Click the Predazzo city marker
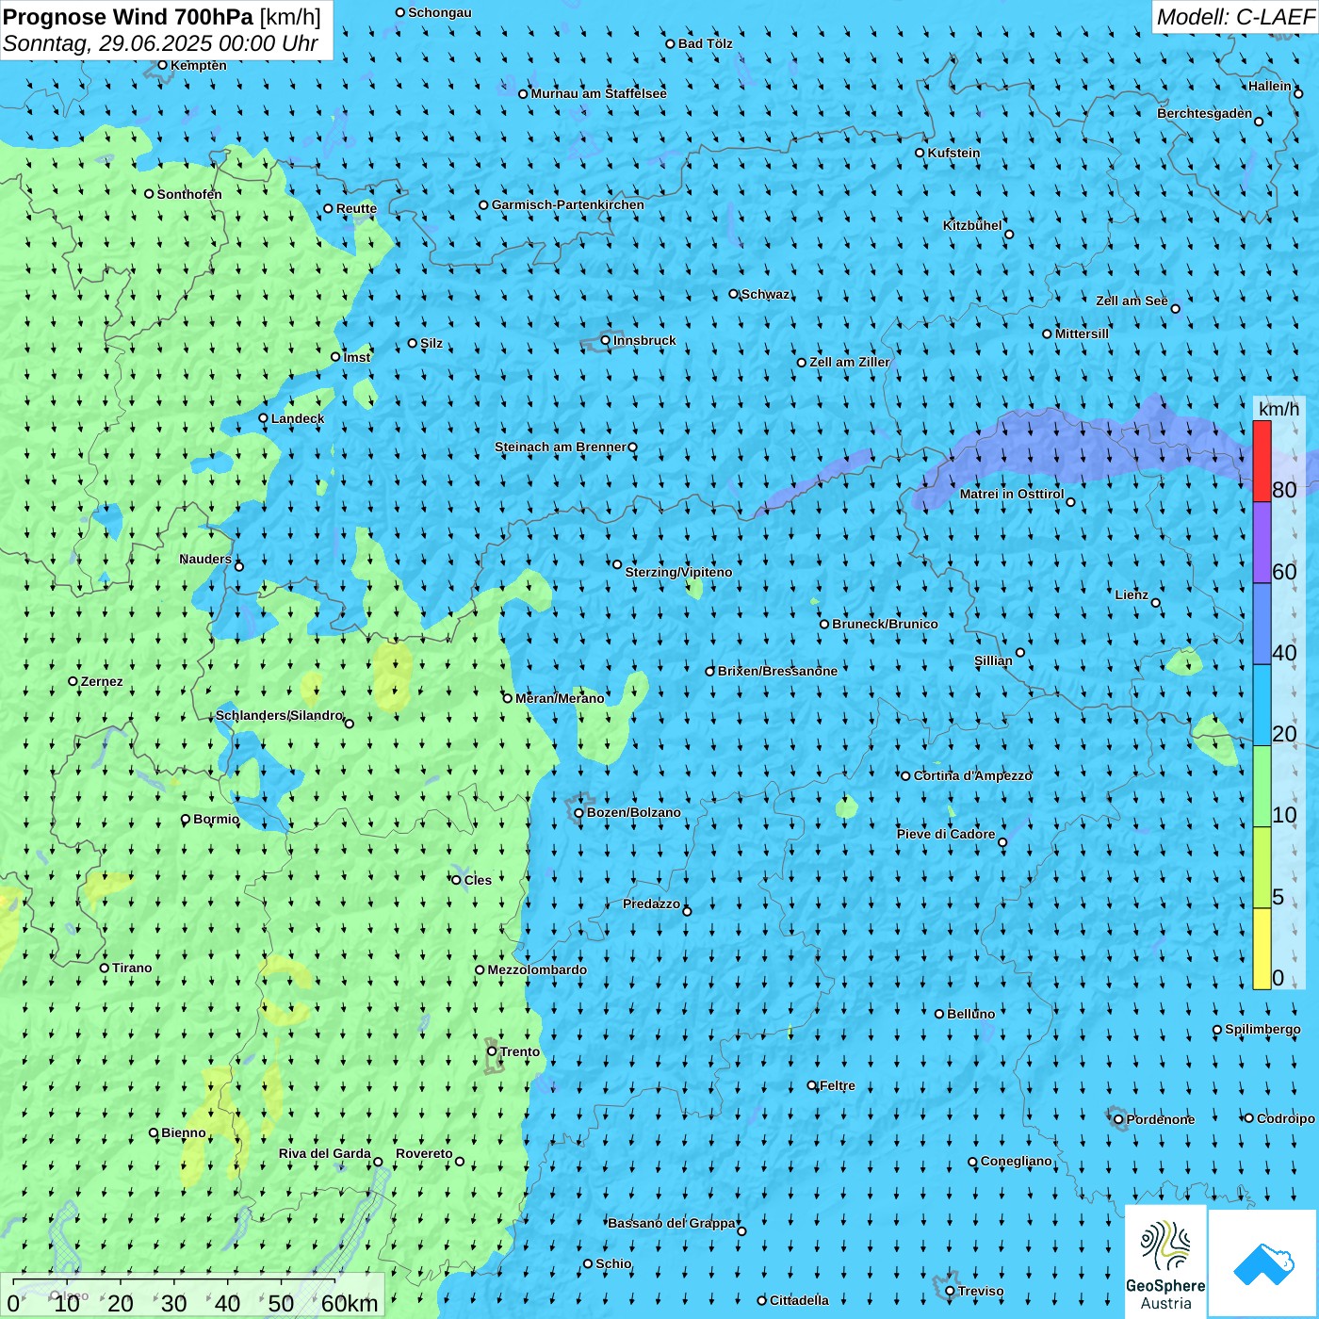This screenshot has width=1319, height=1319. [687, 911]
